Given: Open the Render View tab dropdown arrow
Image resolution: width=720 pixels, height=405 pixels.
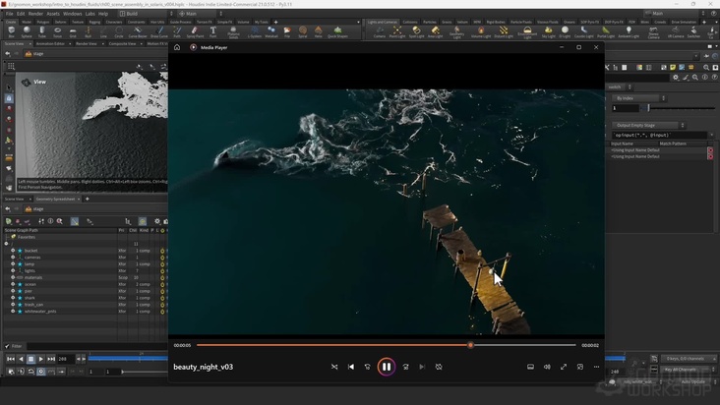Looking at the screenshot, I should pyautogui.click(x=102, y=43).
